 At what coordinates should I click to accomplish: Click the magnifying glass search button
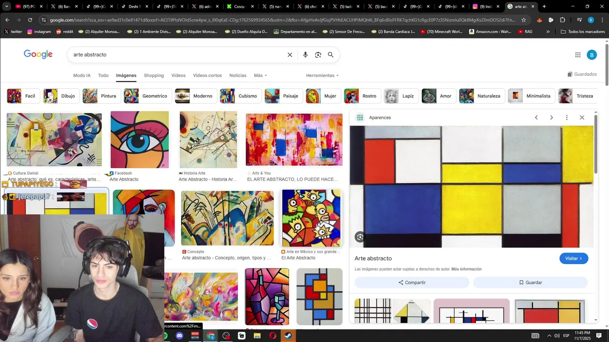(x=331, y=55)
